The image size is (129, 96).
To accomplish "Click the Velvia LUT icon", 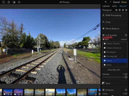I will (105, 65).
